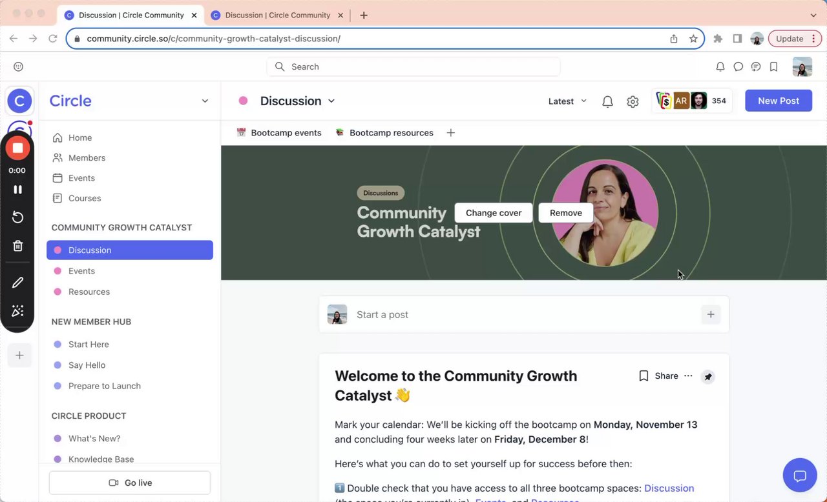Open the magic effects wand tool
Screen dimensions: 827x502
pos(18,311)
